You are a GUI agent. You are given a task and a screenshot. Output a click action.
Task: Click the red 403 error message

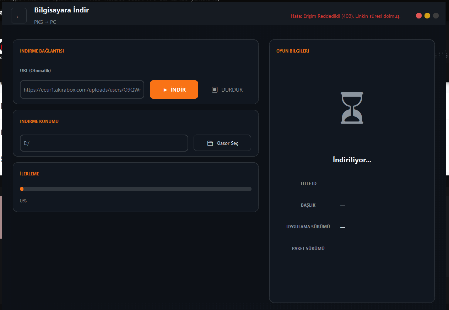coord(345,16)
